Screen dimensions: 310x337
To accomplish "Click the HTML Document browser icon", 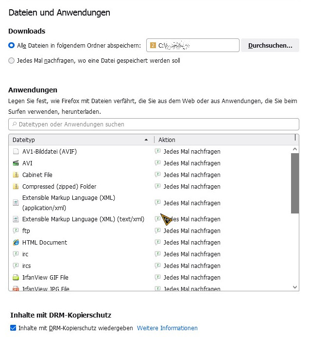I will (x=16, y=243).
